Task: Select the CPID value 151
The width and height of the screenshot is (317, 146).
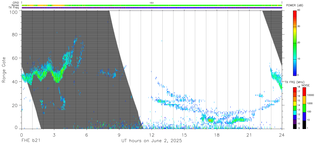Action: tap(152, 3)
